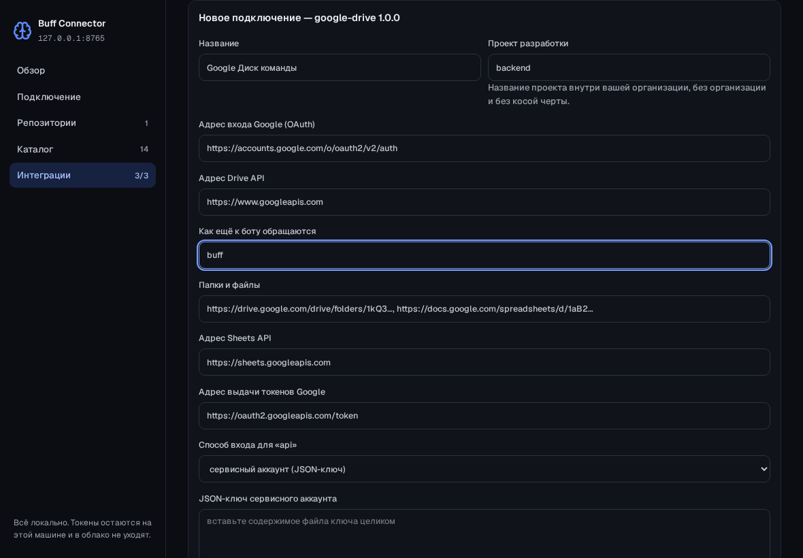Viewport: 803px width, 558px height.
Task: Click the heading Новое подключение — google-drive 1.0.0
Action: [x=299, y=18]
